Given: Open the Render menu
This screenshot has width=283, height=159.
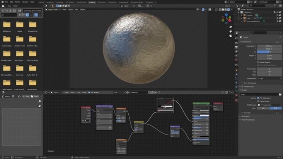Looking at the screenshot, I should coord(18,2).
